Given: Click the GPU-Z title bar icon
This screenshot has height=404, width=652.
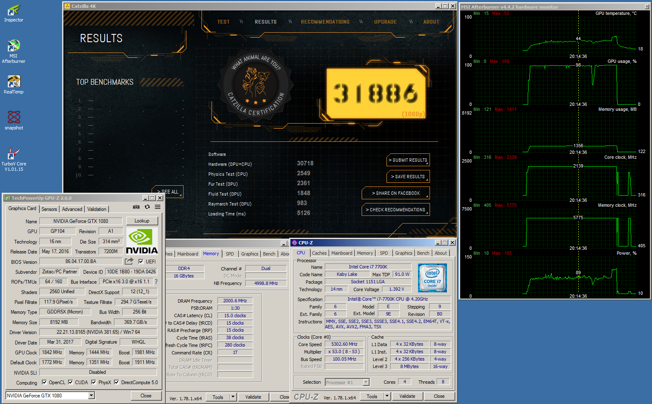Looking at the screenshot, I should 7,198.
